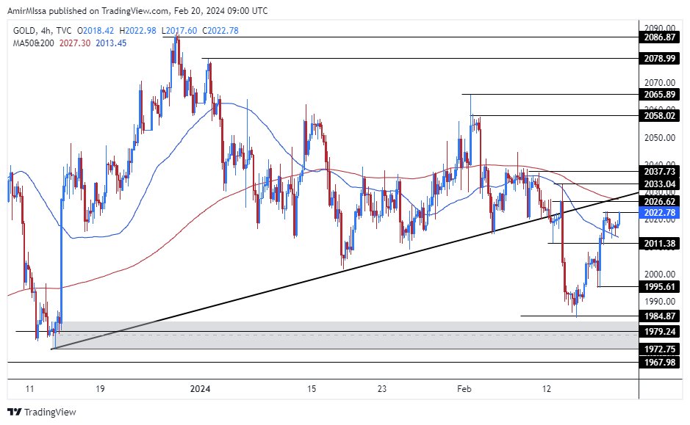This screenshot has width=690, height=425.
Task: Select the 2033.04 price level label
Action: [x=659, y=184]
